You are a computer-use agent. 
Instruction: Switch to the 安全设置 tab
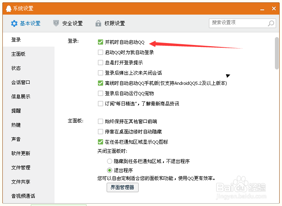68,23
